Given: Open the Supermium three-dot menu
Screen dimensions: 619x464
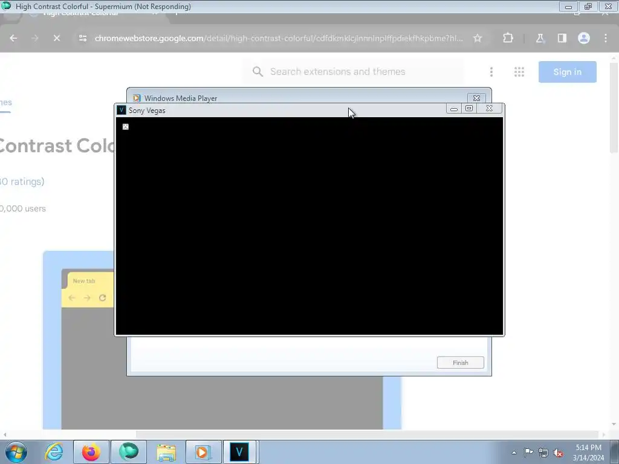Looking at the screenshot, I should [606, 38].
